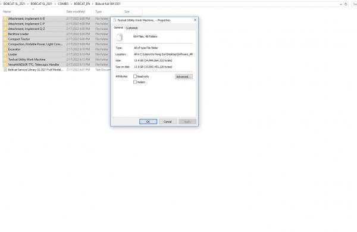Close the Properties dialog

click(195, 20)
